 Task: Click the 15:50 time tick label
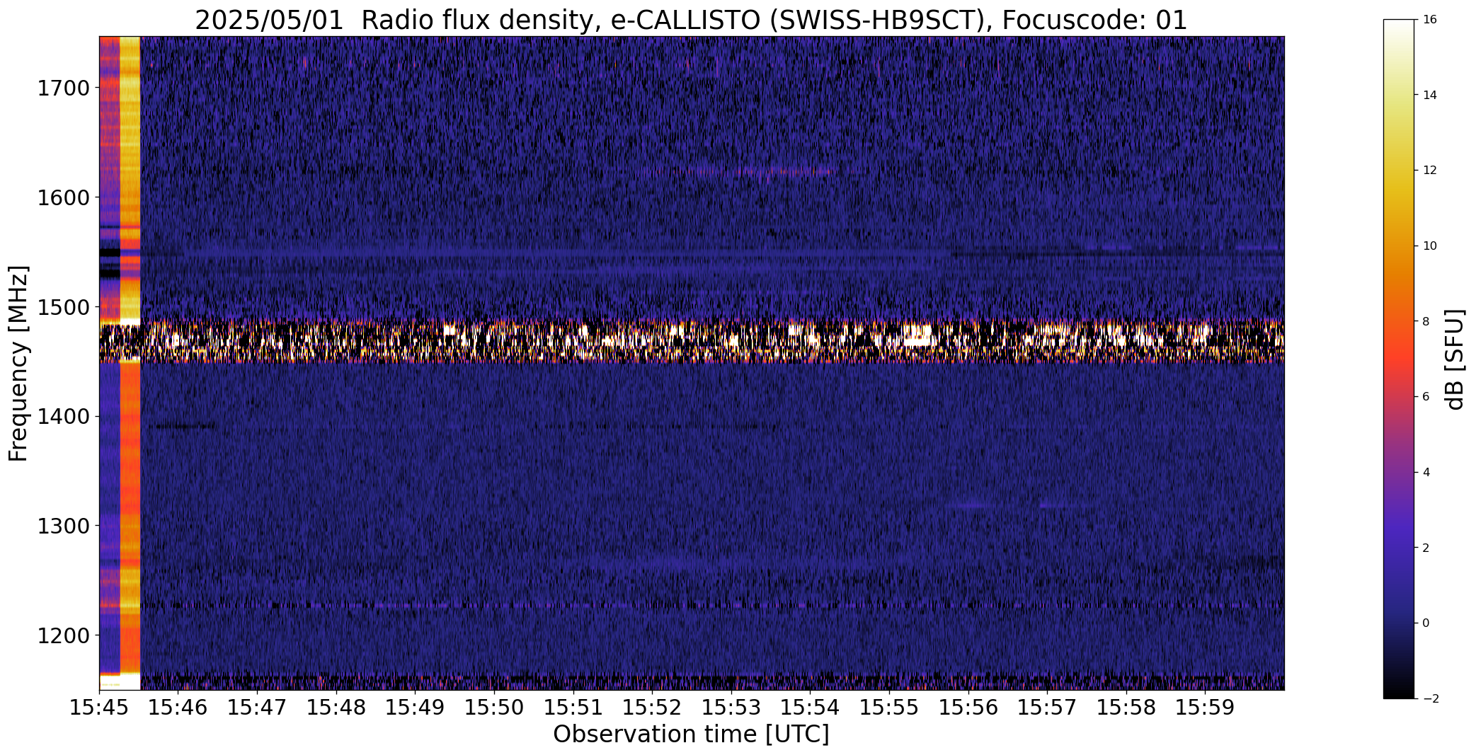coord(494,708)
